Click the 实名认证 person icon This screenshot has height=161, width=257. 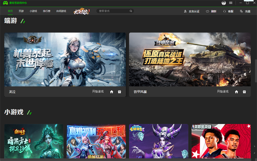coord(185,11)
